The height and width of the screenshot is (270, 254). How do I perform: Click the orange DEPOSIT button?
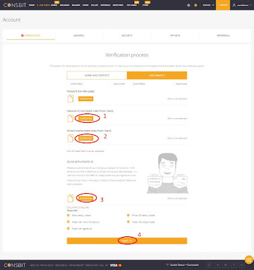click(x=223, y=5)
